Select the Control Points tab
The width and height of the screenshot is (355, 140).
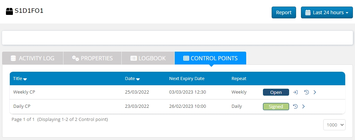(x=210, y=58)
